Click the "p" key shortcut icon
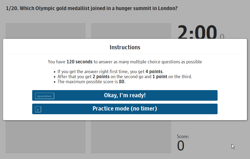Screen dimensions: 250x159 pos(38,109)
